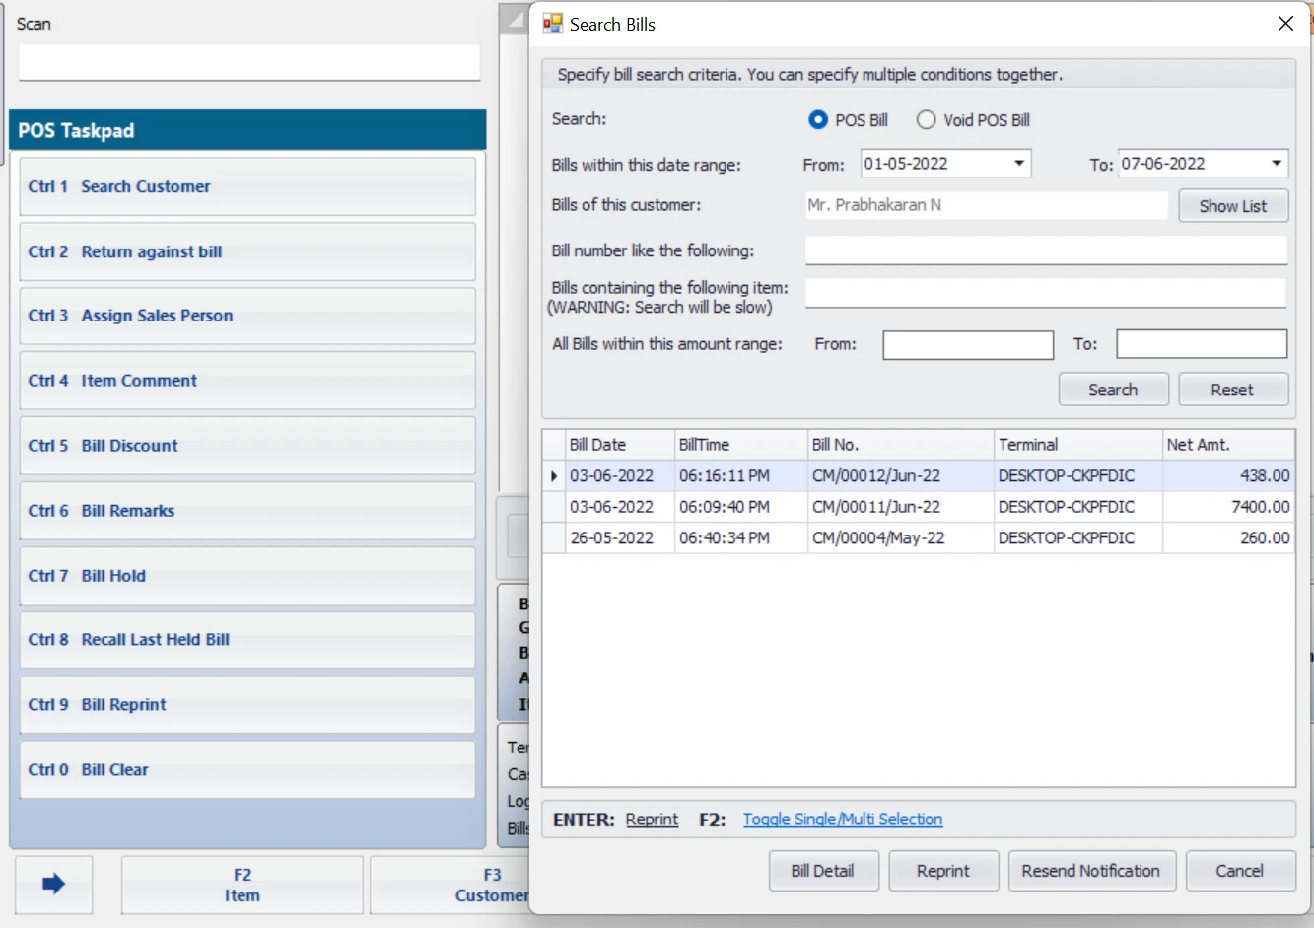Image resolution: width=1314 pixels, height=928 pixels.
Task: Reset the search criteria
Action: point(1232,390)
